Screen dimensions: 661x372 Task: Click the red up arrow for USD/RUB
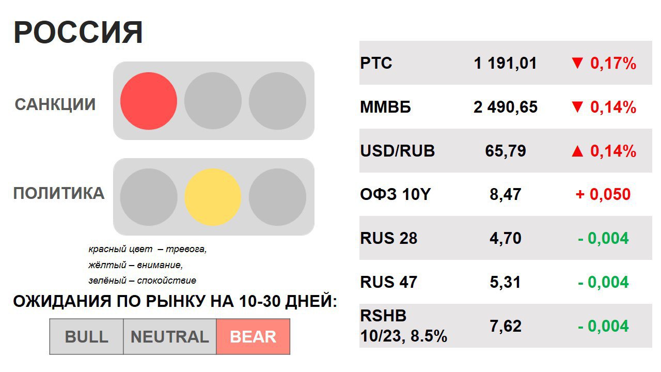pos(577,151)
